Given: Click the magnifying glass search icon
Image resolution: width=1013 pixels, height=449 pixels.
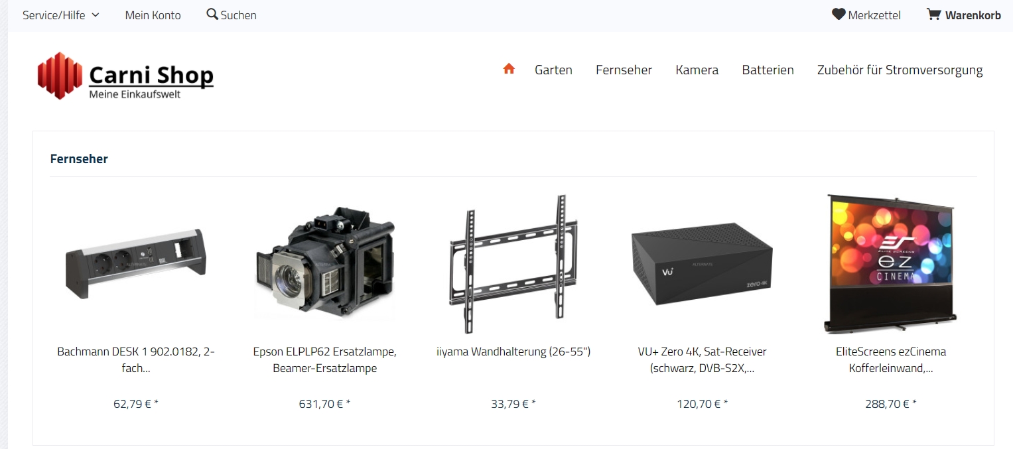Looking at the screenshot, I should tap(212, 14).
